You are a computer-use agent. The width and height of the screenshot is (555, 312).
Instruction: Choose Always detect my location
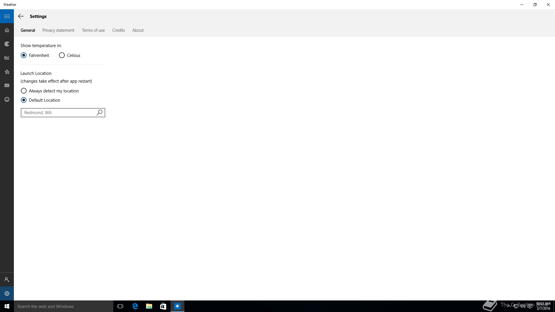(24, 91)
